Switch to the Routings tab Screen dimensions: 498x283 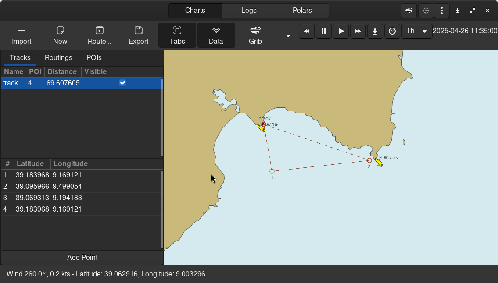tap(58, 58)
